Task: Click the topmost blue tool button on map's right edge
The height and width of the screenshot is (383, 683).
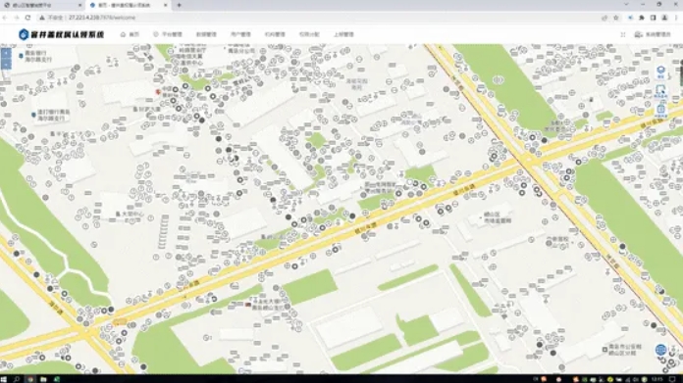Action: click(x=660, y=72)
